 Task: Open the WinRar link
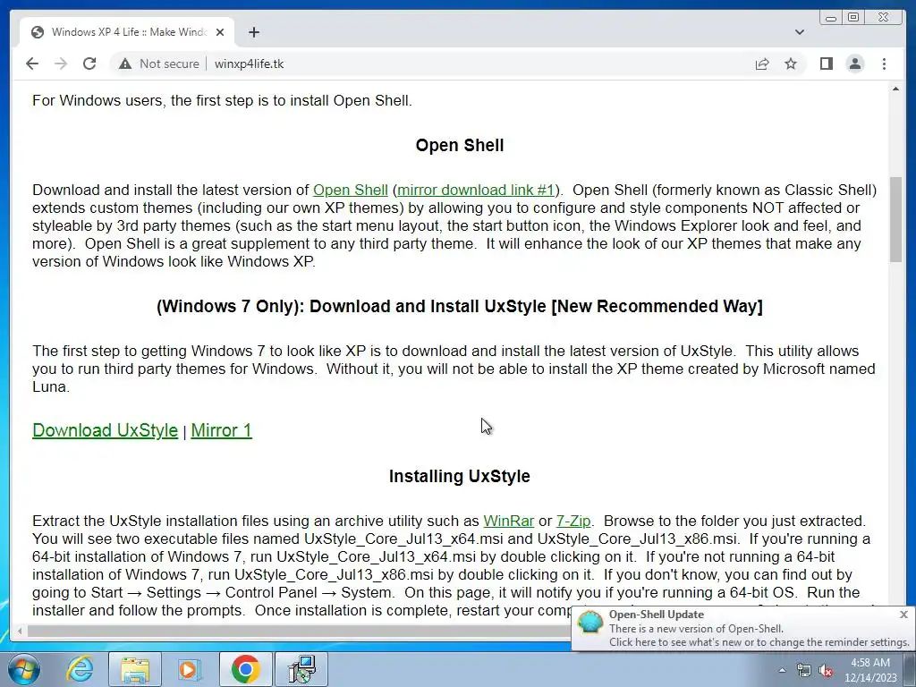[509, 521]
